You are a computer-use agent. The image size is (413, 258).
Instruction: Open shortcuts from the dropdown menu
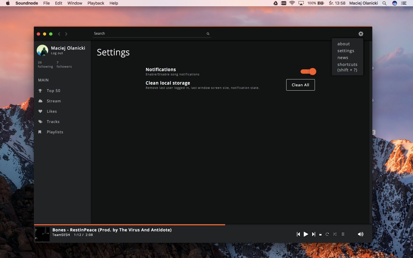point(347,67)
